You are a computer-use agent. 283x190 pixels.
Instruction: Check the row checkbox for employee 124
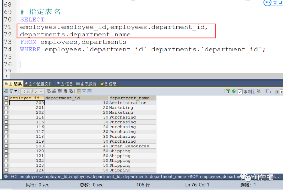(6, 170)
